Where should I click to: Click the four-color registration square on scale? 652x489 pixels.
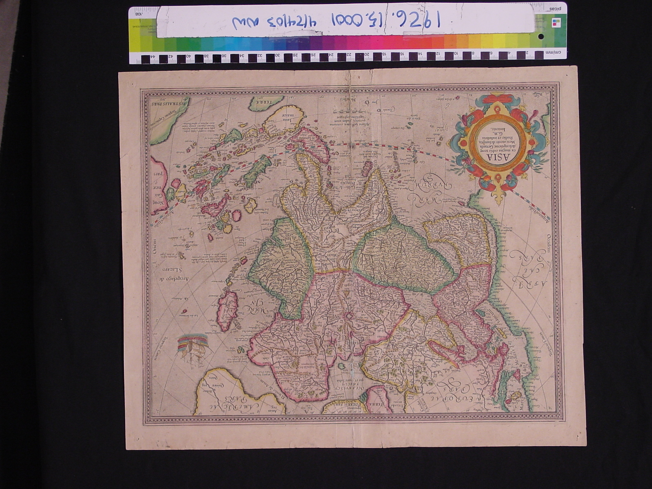pyautogui.click(x=556, y=23)
